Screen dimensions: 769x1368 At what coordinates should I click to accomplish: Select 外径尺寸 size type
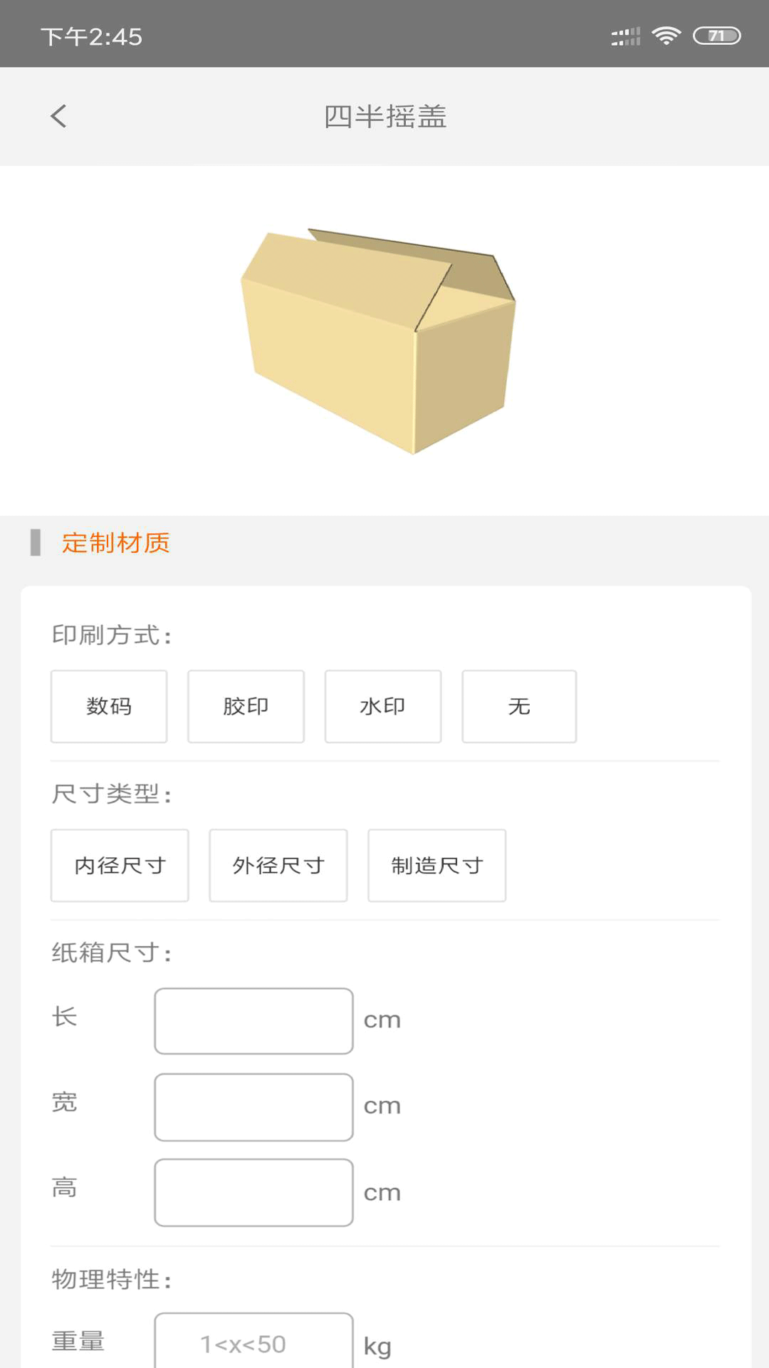[278, 866]
